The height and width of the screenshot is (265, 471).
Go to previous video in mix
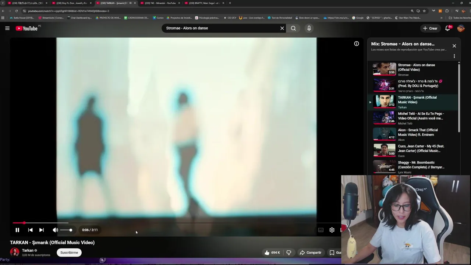tap(30, 230)
